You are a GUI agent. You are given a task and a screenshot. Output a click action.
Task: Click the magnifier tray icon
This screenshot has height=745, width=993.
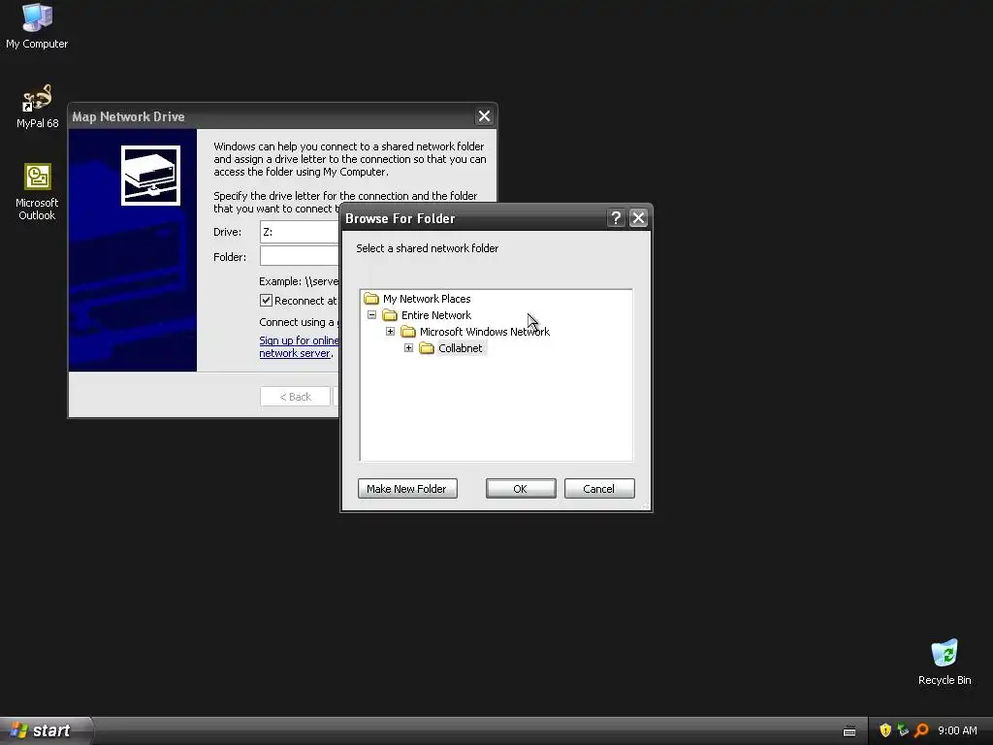[921, 730]
